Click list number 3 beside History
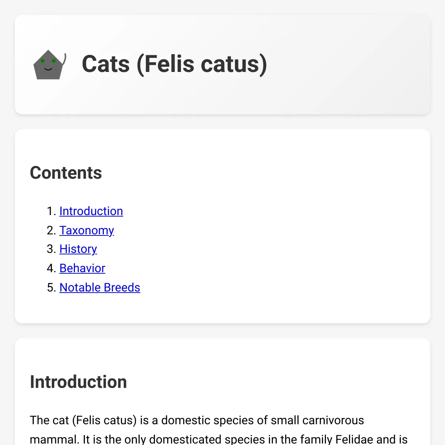This screenshot has width=445, height=445. pos(51,249)
